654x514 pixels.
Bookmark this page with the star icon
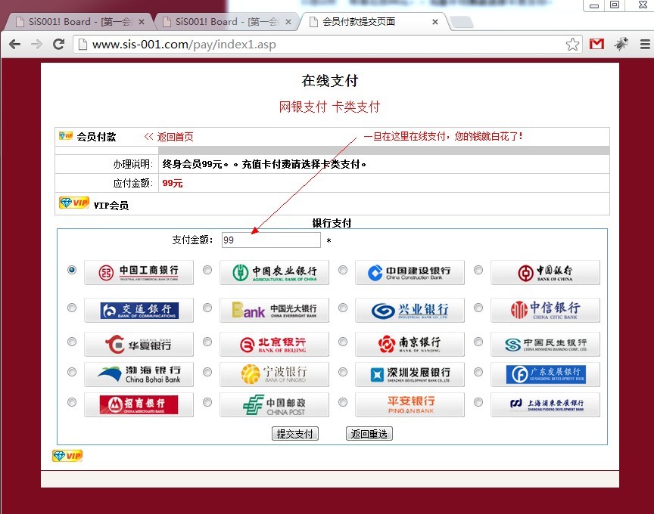(572, 44)
